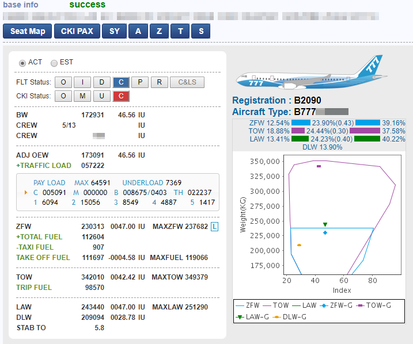Click the DLW-G legend entry

point(289,317)
